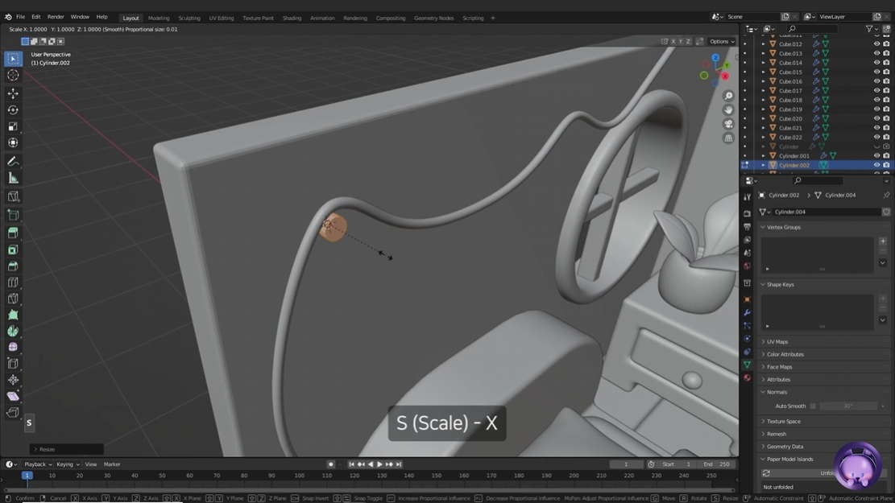Hide Cylinder.001 in the outliner
Image resolution: width=895 pixels, height=503 pixels.
pos(876,155)
